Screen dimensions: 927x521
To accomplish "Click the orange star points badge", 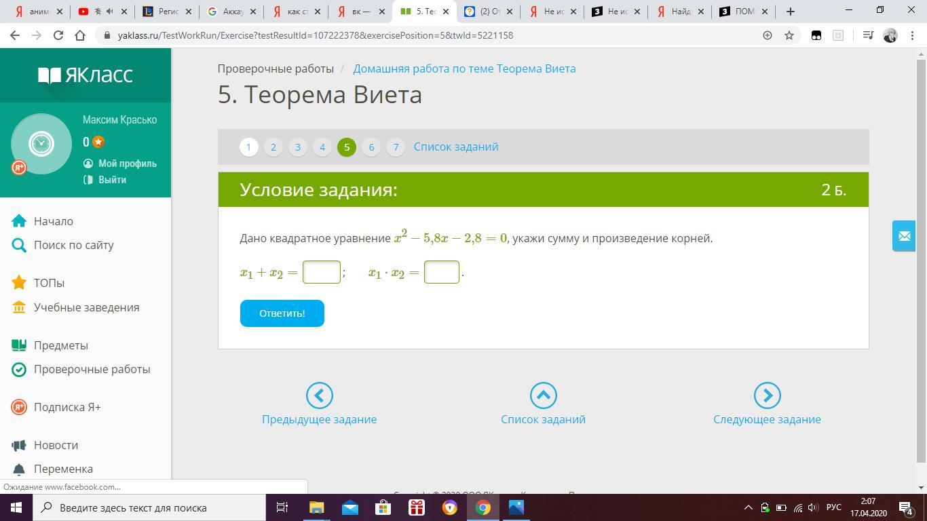I will point(98,142).
